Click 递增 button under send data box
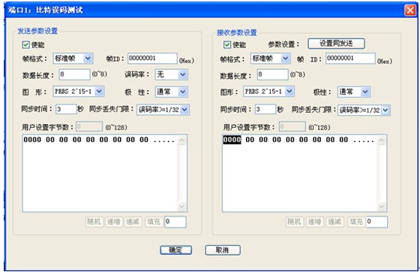Image resolution: width=420 pixels, height=272 pixels. (x=114, y=222)
